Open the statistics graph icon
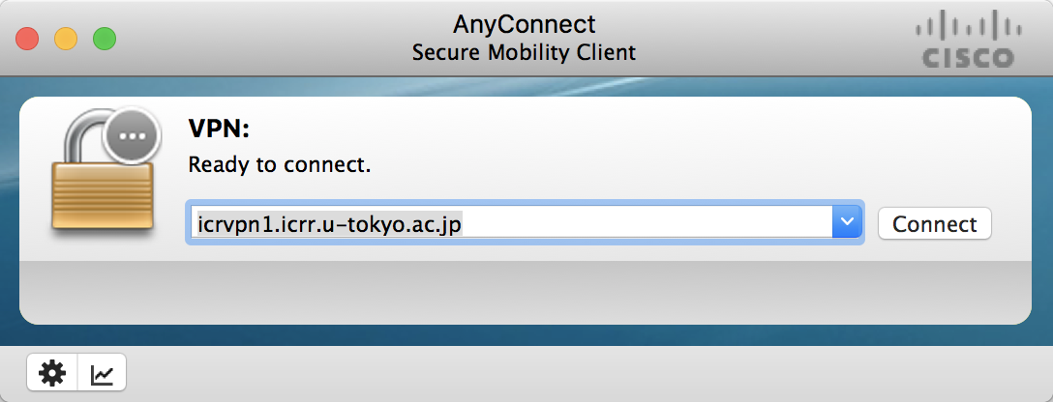 tap(102, 374)
